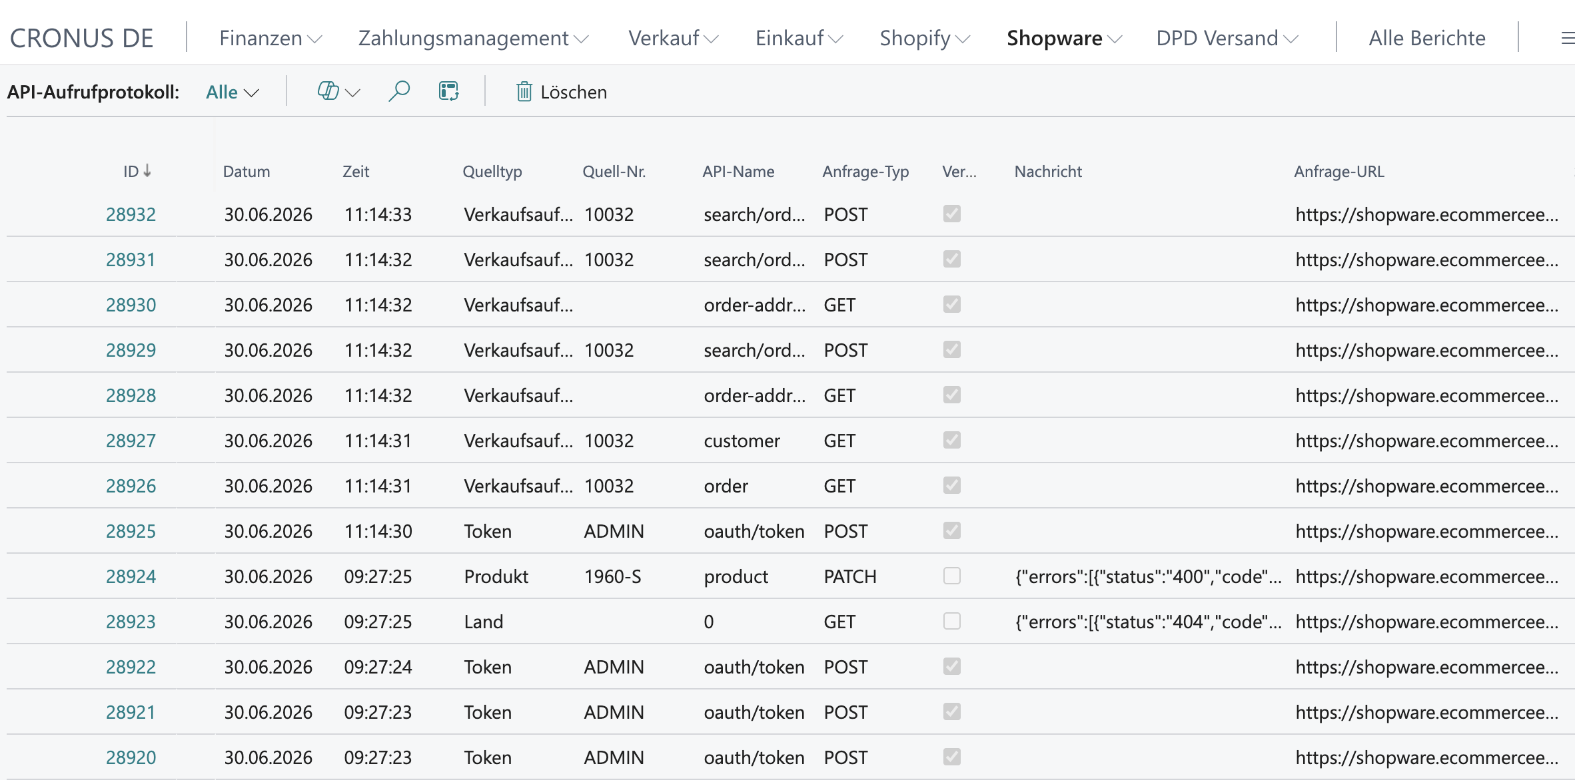Image resolution: width=1575 pixels, height=780 pixels.
Task: Open the DPD Versand menu
Action: point(1227,38)
